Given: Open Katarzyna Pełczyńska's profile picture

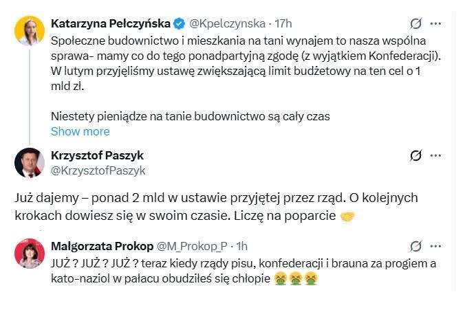Looking at the screenshot, I should click(29, 31).
